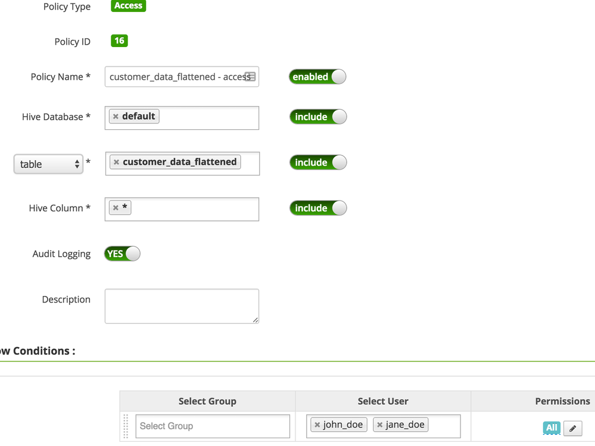Click into the Description text area
The width and height of the screenshot is (595, 446).
pyautogui.click(x=182, y=306)
